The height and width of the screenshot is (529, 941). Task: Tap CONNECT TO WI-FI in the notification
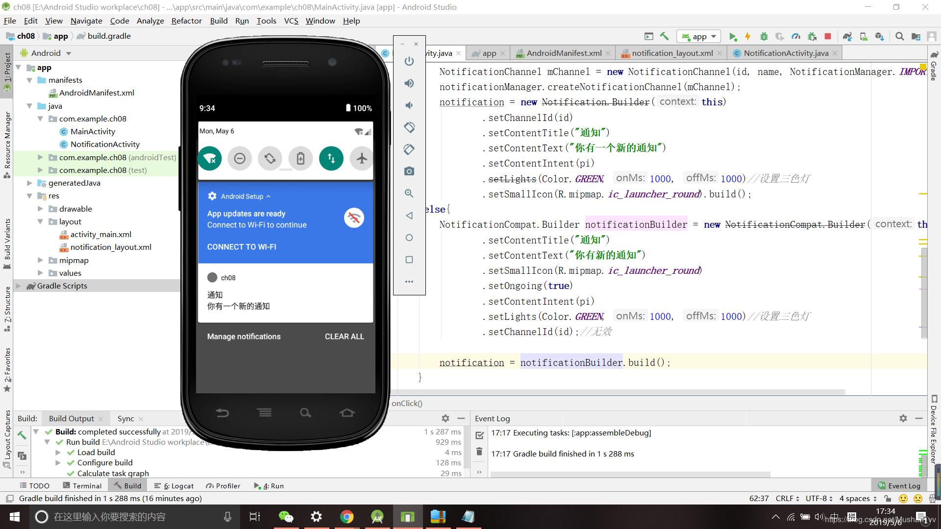[x=241, y=246]
